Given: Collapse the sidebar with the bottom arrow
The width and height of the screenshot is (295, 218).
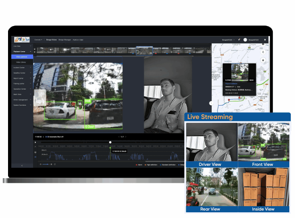Looking at the screenshot, I should [x=22, y=165].
